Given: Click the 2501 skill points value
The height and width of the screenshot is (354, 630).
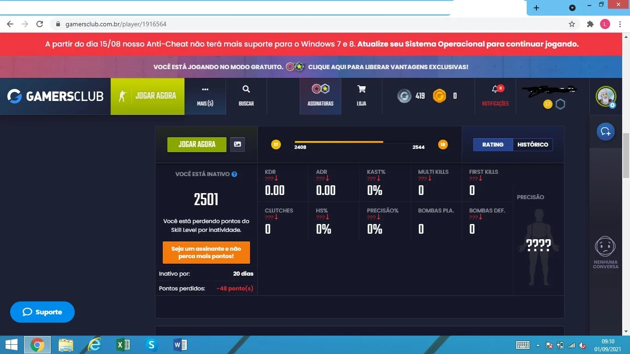Looking at the screenshot, I should pos(206,200).
